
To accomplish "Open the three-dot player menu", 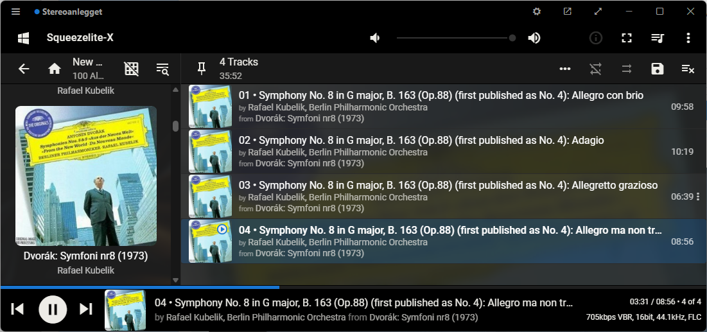I will click(688, 38).
